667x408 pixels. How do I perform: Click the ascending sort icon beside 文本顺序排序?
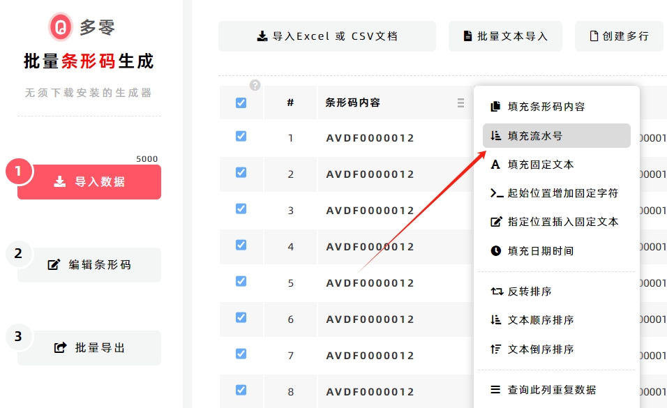(495, 319)
